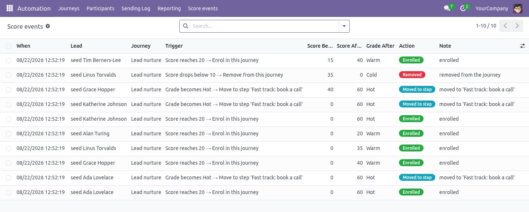This screenshot has height=212, width=529.
Task: Sort by Grade After column header
Action: point(380,46)
